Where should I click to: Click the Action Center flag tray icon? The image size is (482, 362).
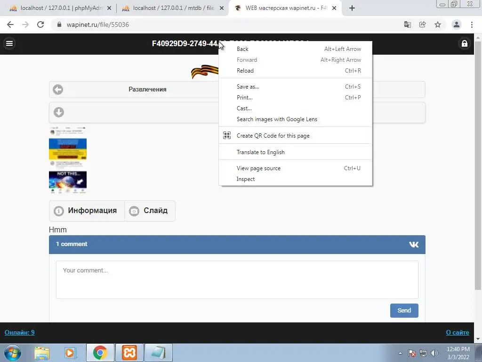click(412, 353)
